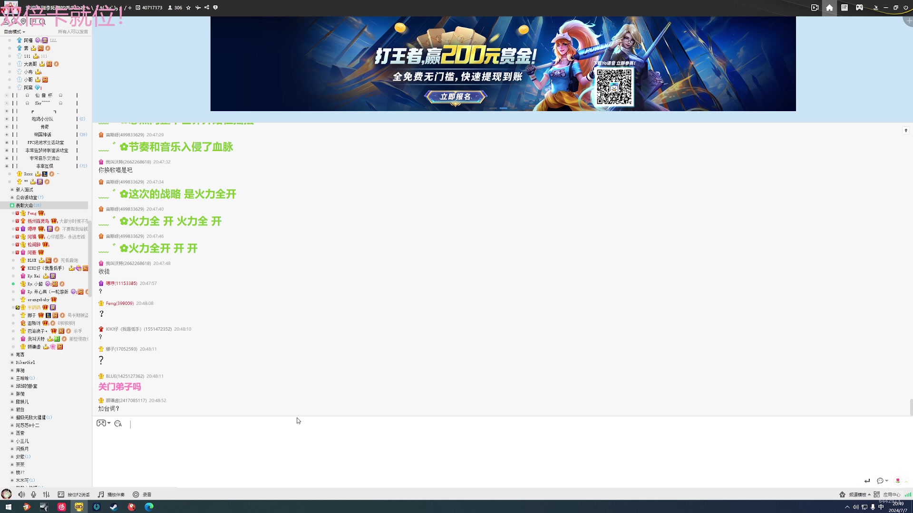Select user '扬州百灵鸟' in member list
This screenshot has height=513, width=913.
tap(38, 221)
